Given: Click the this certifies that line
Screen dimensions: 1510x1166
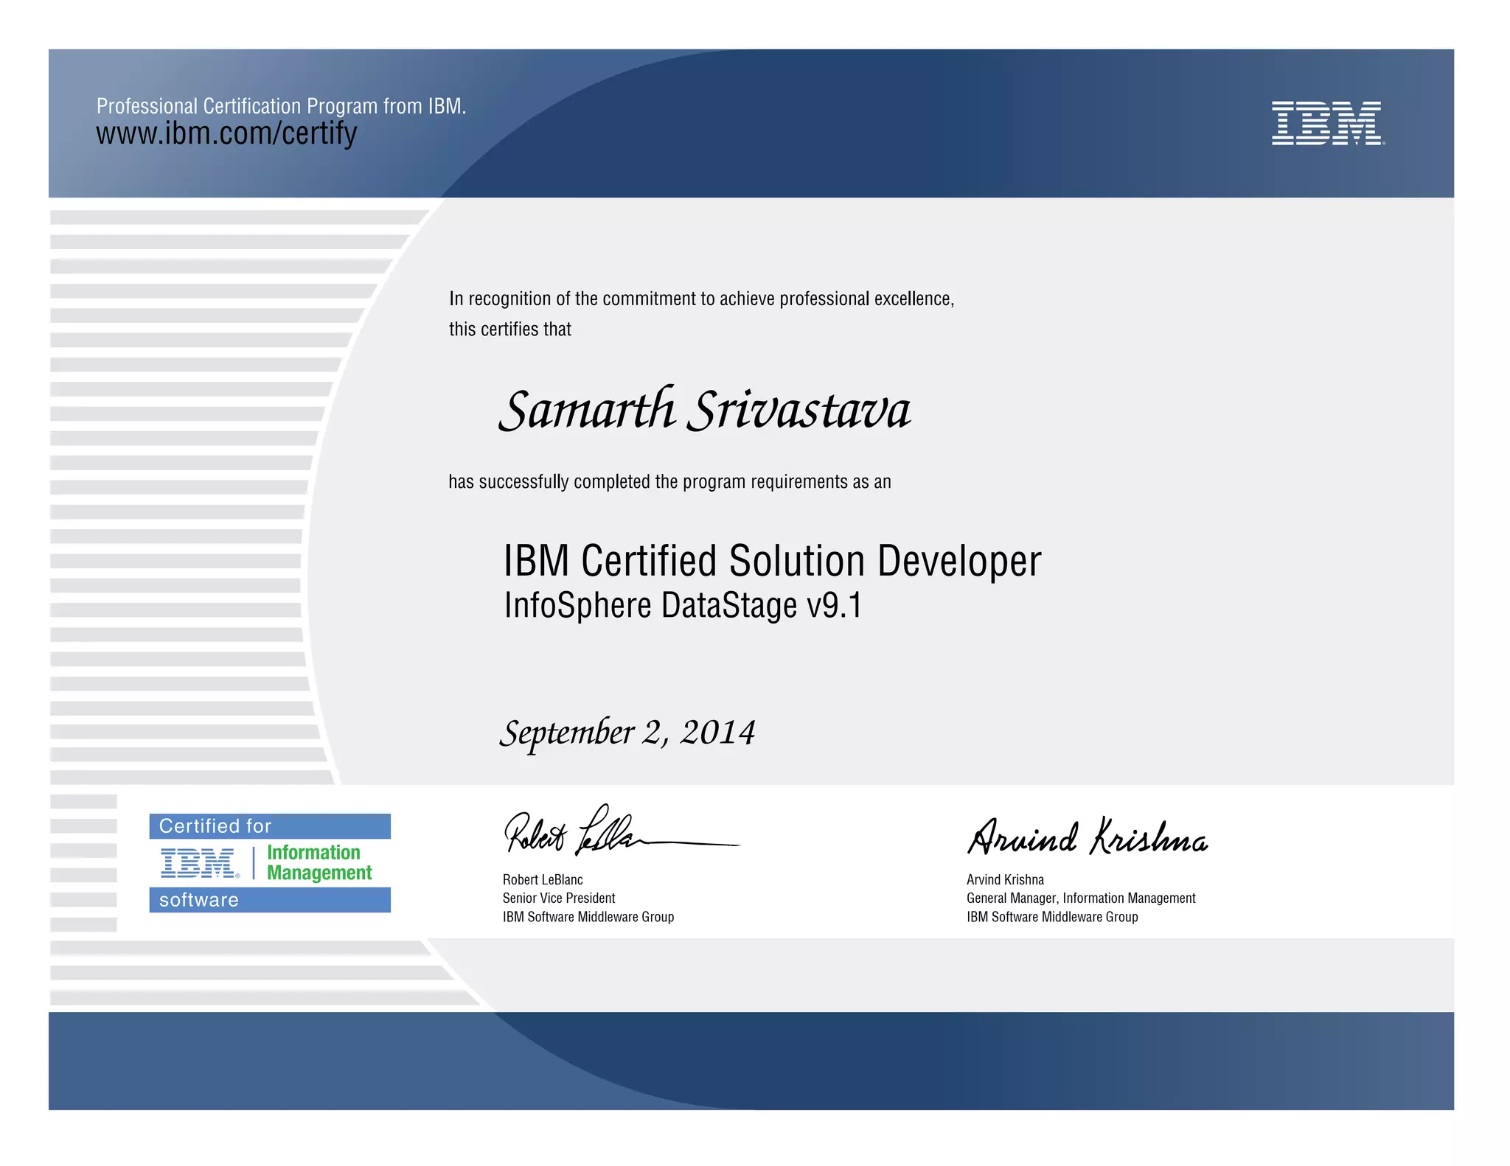Looking at the screenshot, I should click(x=510, y=329).
